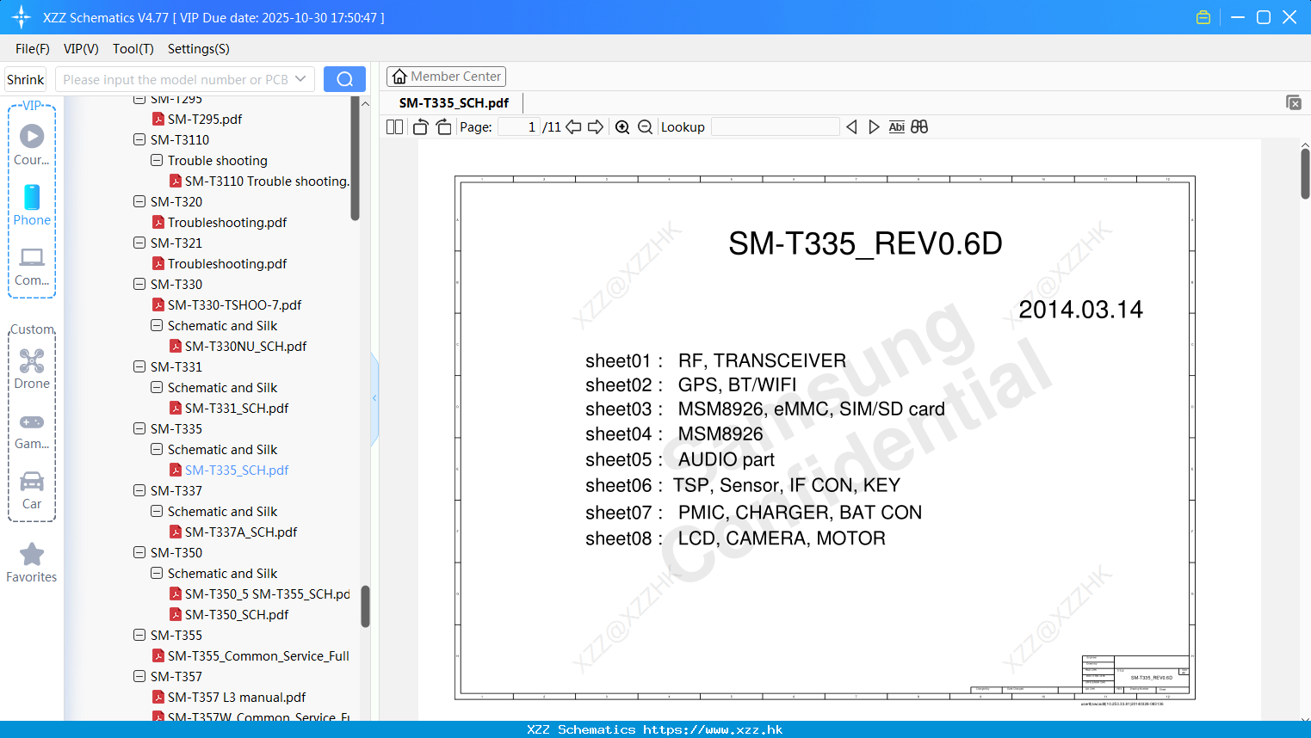This screenshot has height=738, width=1311.
Task: Open the Courses sidebar item
Action: click(x=32, y=145)
